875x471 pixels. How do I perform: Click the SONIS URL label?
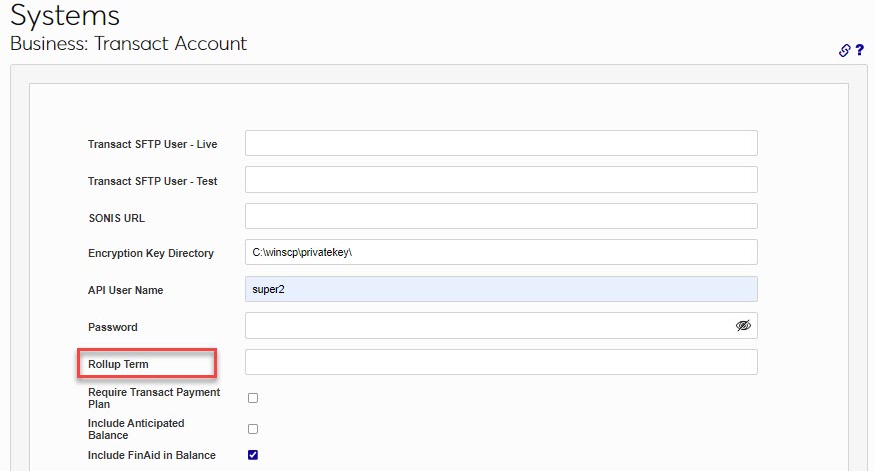pyautogui.click(x=117, y=218)
